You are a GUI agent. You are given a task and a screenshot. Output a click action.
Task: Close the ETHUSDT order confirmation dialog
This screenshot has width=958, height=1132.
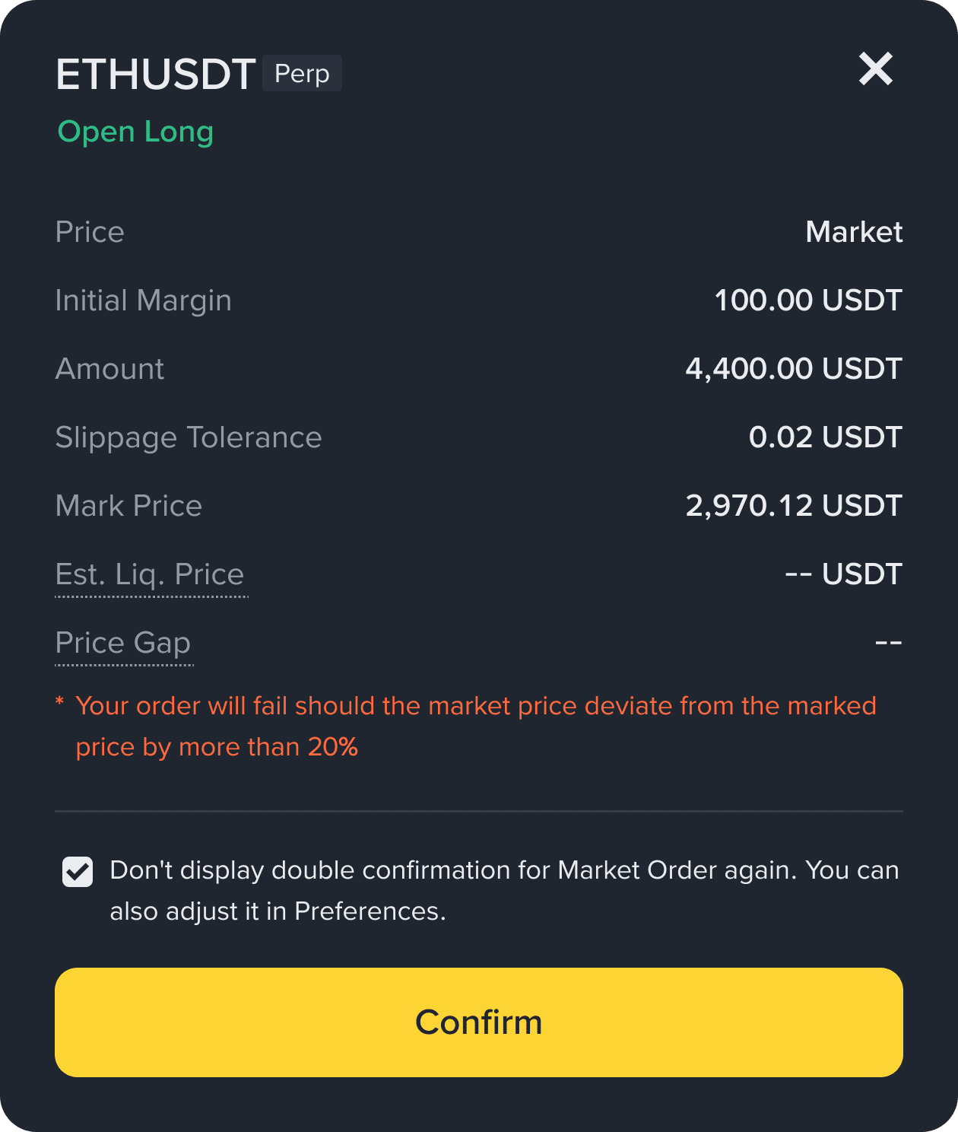click(875, 69)
